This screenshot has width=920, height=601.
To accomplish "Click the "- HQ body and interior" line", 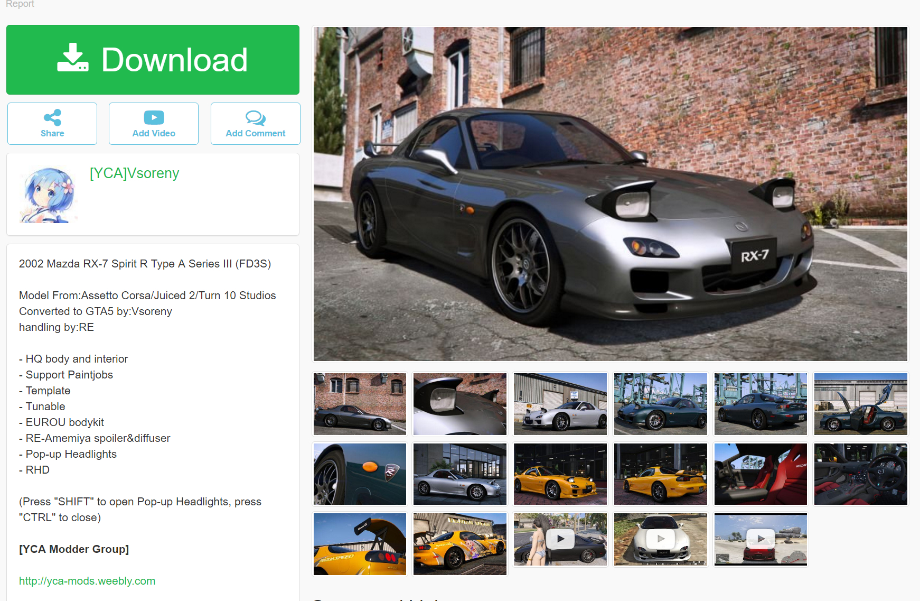I will click(73, 359).
